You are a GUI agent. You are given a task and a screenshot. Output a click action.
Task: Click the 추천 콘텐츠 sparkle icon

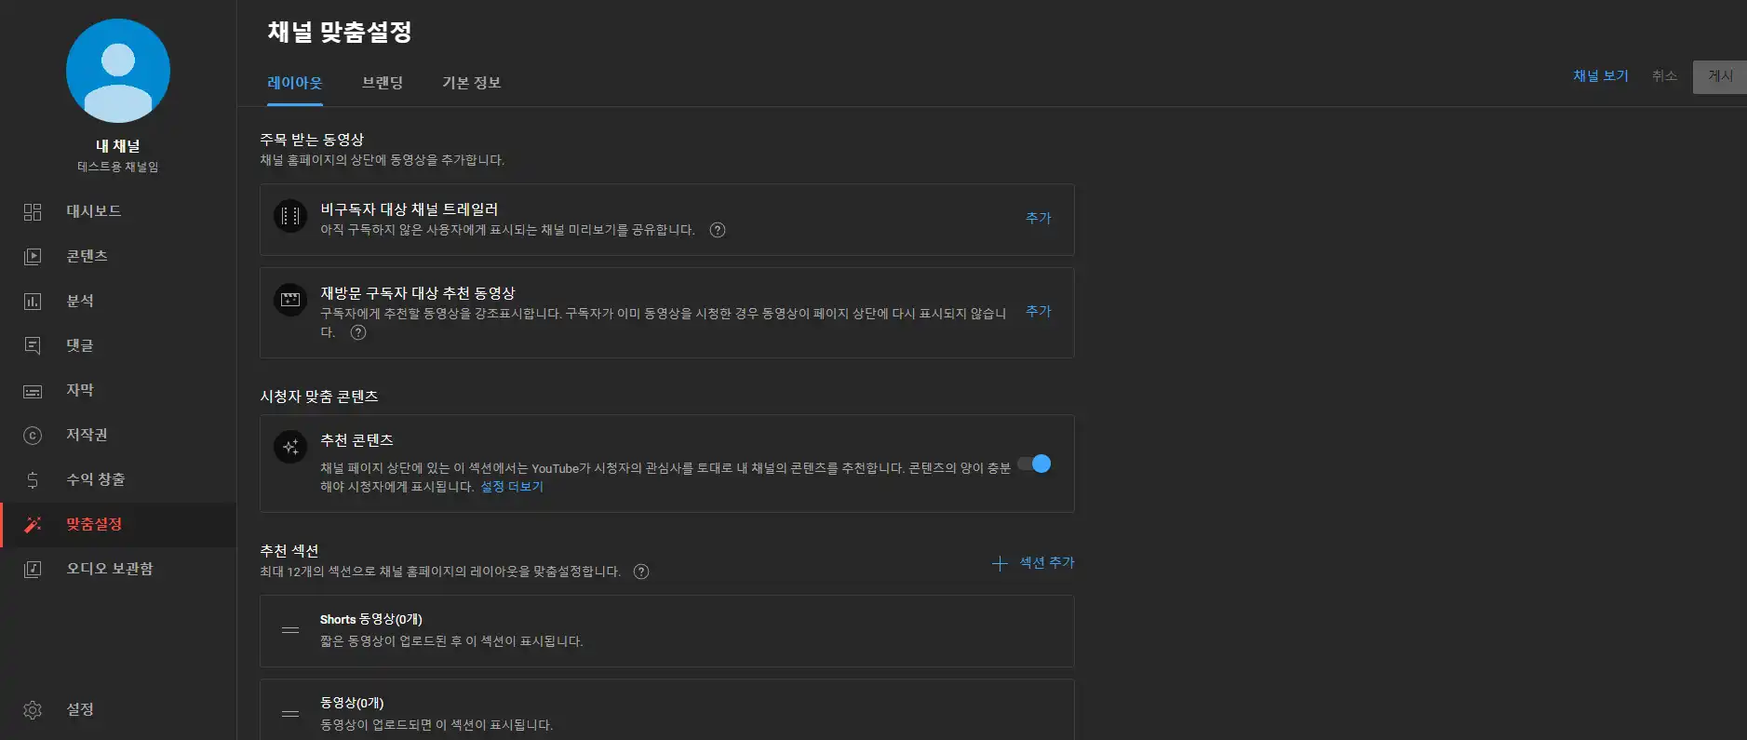[x=290, y=447]
